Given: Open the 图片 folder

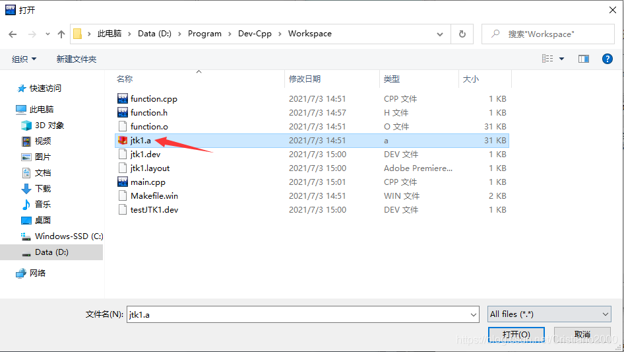Looking at the screenshot, I should click(x=42, y=157).
